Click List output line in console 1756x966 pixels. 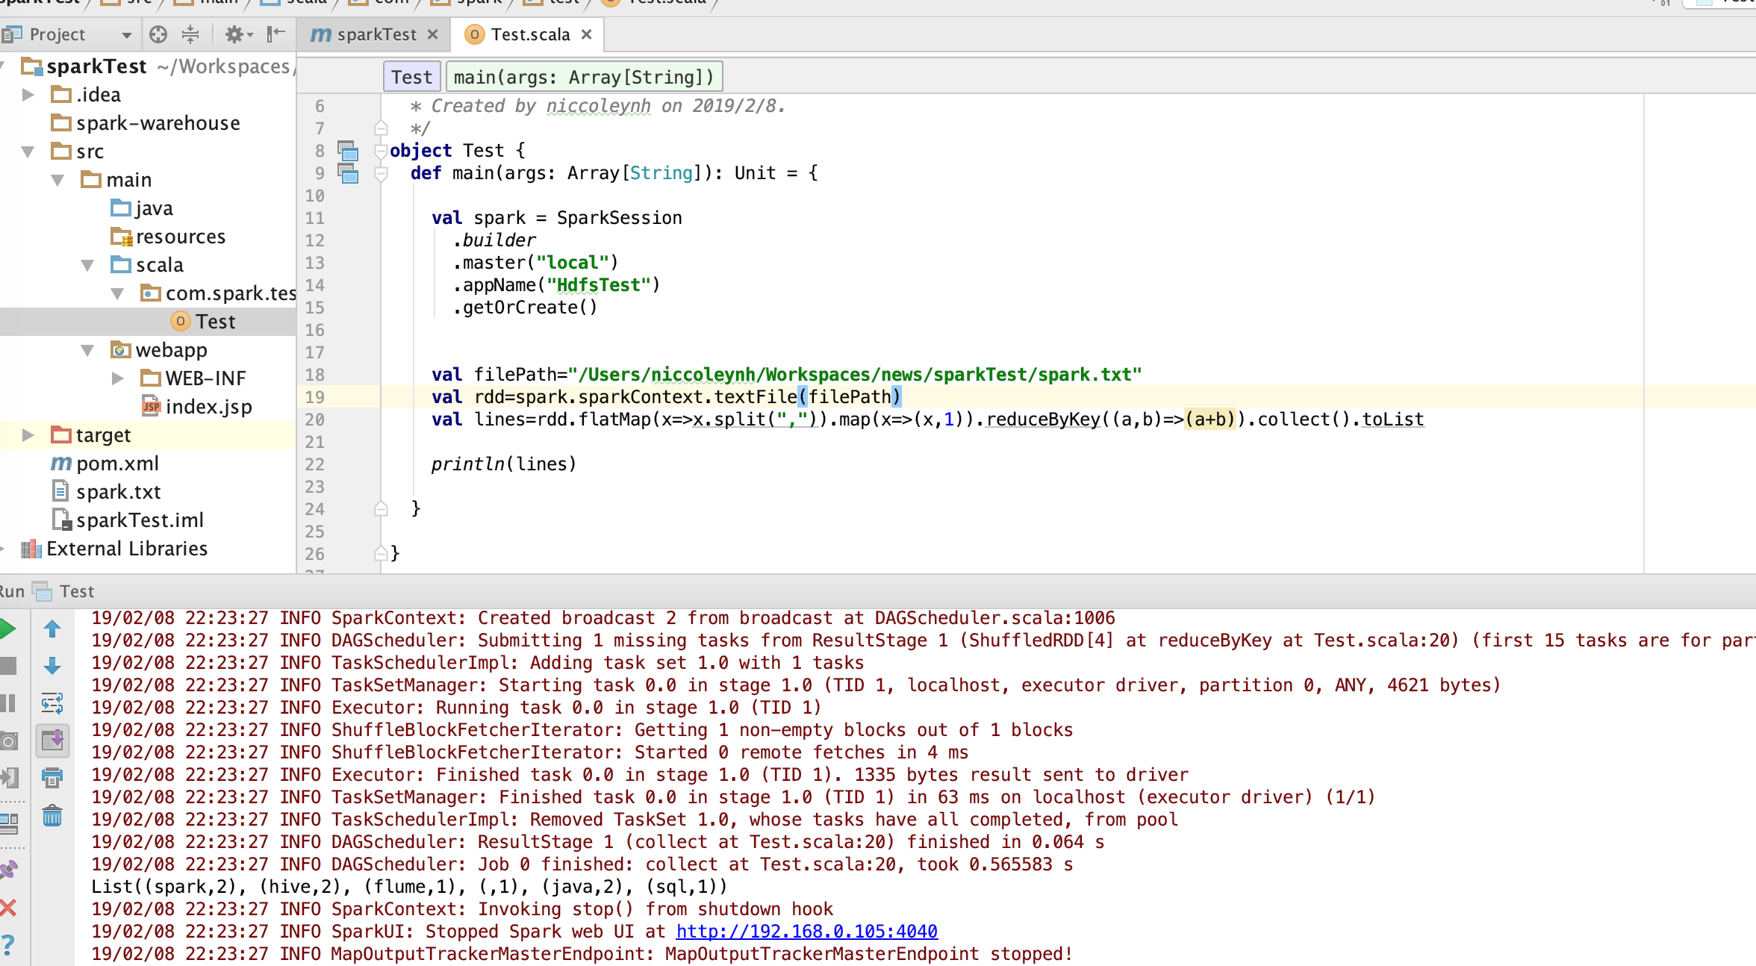pyautogui.click(x=409, y=887)
